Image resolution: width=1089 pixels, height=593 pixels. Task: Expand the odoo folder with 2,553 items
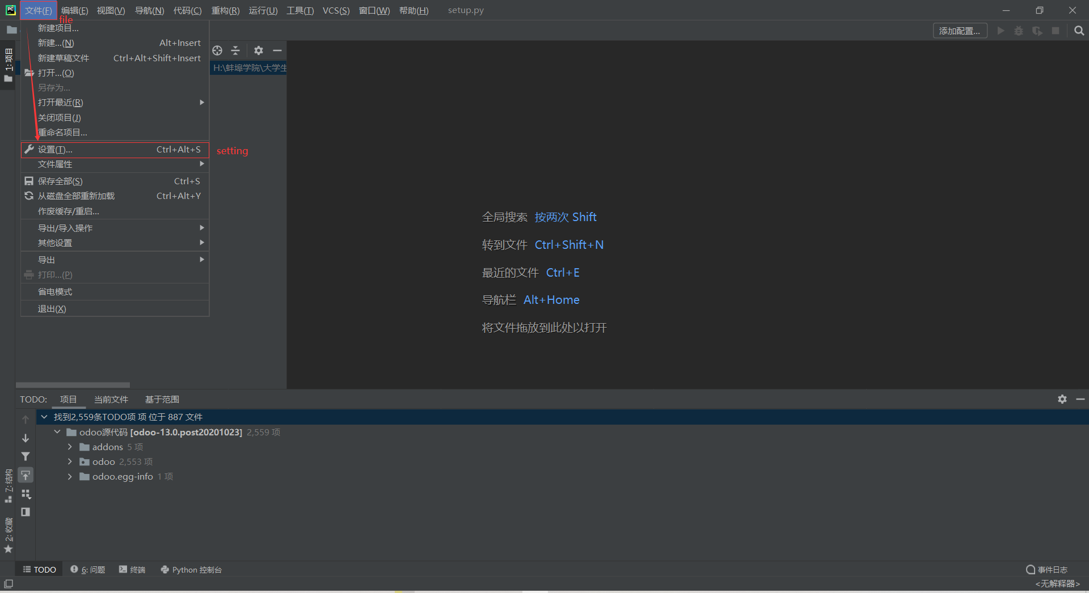click(70, 461)
